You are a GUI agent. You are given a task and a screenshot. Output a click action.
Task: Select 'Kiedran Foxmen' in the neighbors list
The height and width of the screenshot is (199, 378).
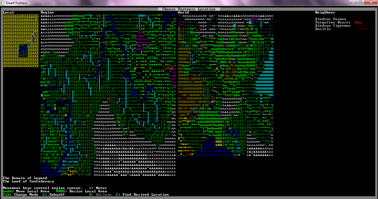(331, 19)
